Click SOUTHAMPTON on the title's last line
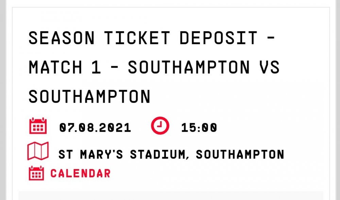The width and height of the screenshot is (340, 200). 89,96
